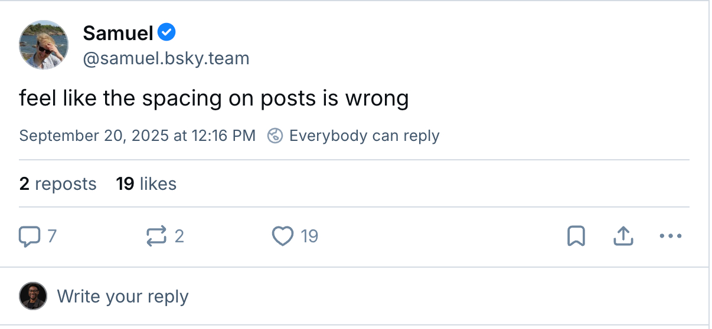Bookmark Samuel's post
The height and width of the screenshot is (329, 712).
(x=576, y=236)
